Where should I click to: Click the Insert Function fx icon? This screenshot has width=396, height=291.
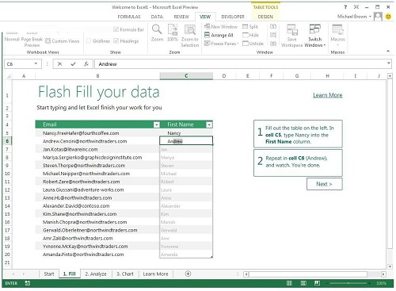[x=86, y=64]
